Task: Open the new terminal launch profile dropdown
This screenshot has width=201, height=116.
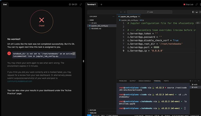Action: click(x=193, y=81)
